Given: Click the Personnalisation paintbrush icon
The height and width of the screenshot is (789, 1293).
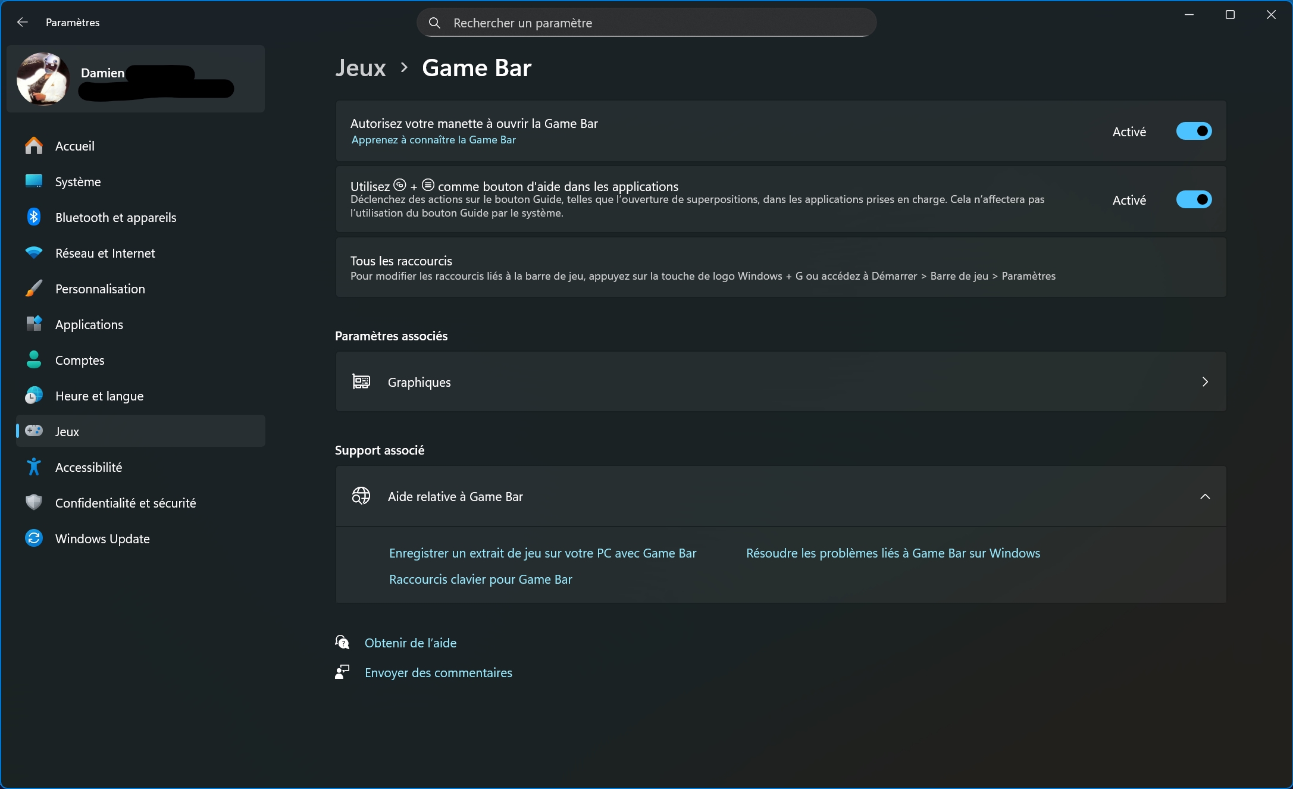Looking at the screenshot, I should pos(34,289).
